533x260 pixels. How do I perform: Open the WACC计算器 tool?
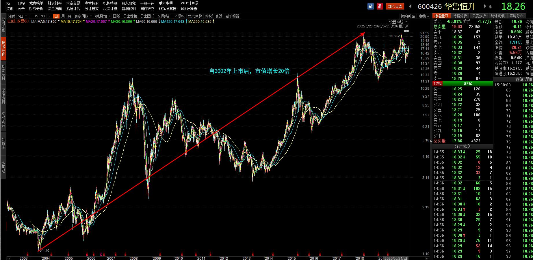[190, 3]
